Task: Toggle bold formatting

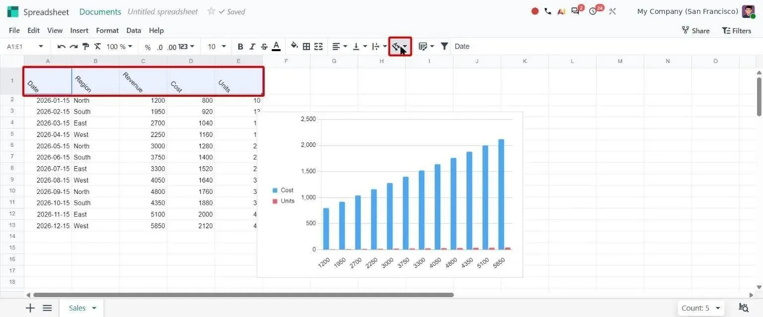Action: pyautogui.click(x=240, y=47)
